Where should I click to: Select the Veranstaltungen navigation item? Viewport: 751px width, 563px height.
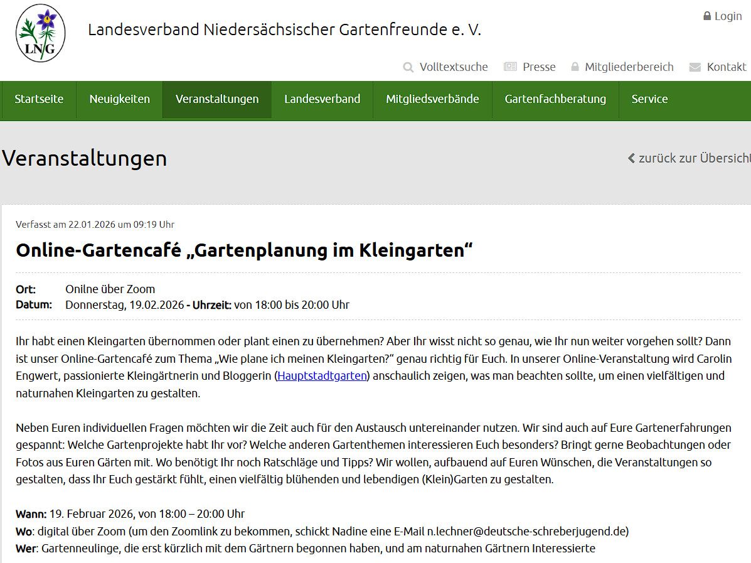click(217, 99)
